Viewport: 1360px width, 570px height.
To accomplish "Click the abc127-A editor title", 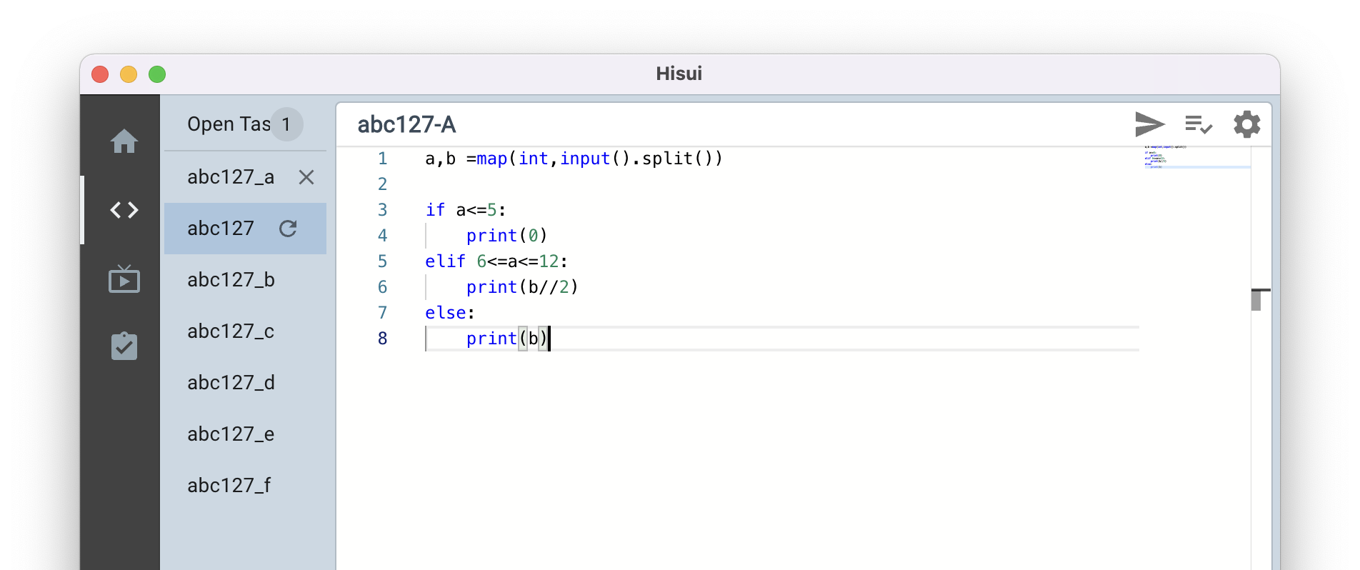I will point(406,125).
